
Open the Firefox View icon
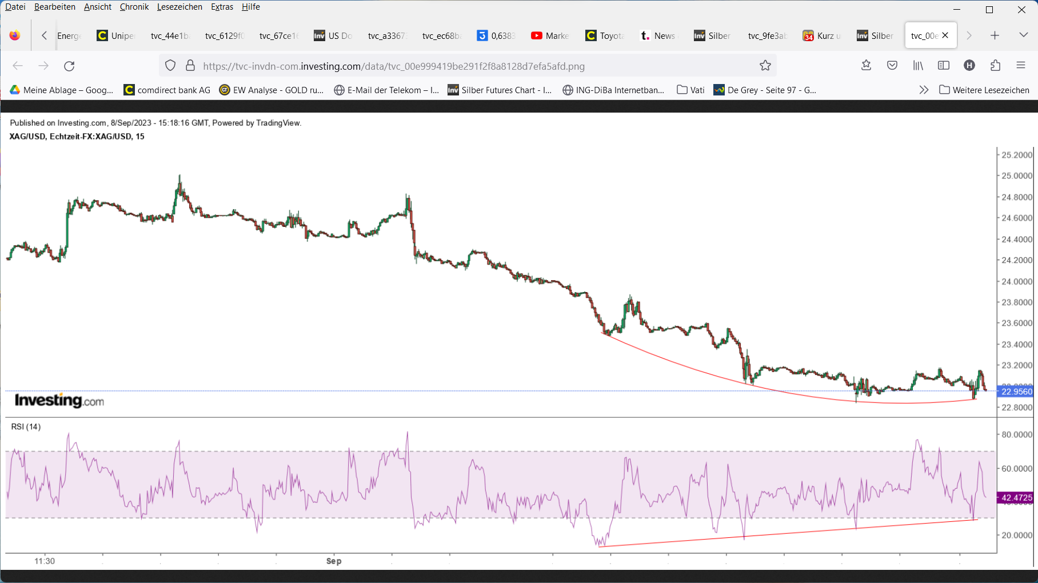click(15, 35)
